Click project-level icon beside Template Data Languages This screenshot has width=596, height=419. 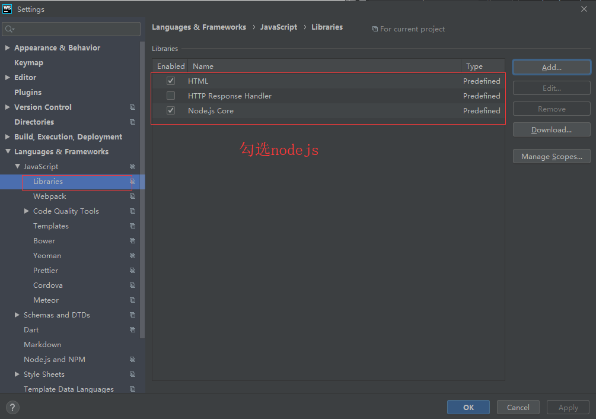[132, 389]
